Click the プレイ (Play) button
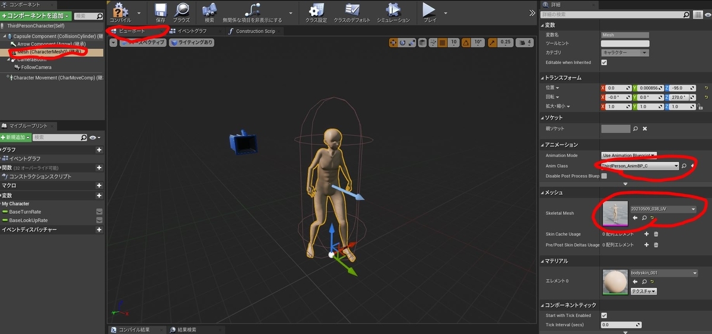Screen dimensions: 712x334 pos(430,12)
